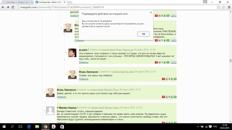Upvote the ps pans comment
This screenshot has height=130, width=232.
pos(165,62)
